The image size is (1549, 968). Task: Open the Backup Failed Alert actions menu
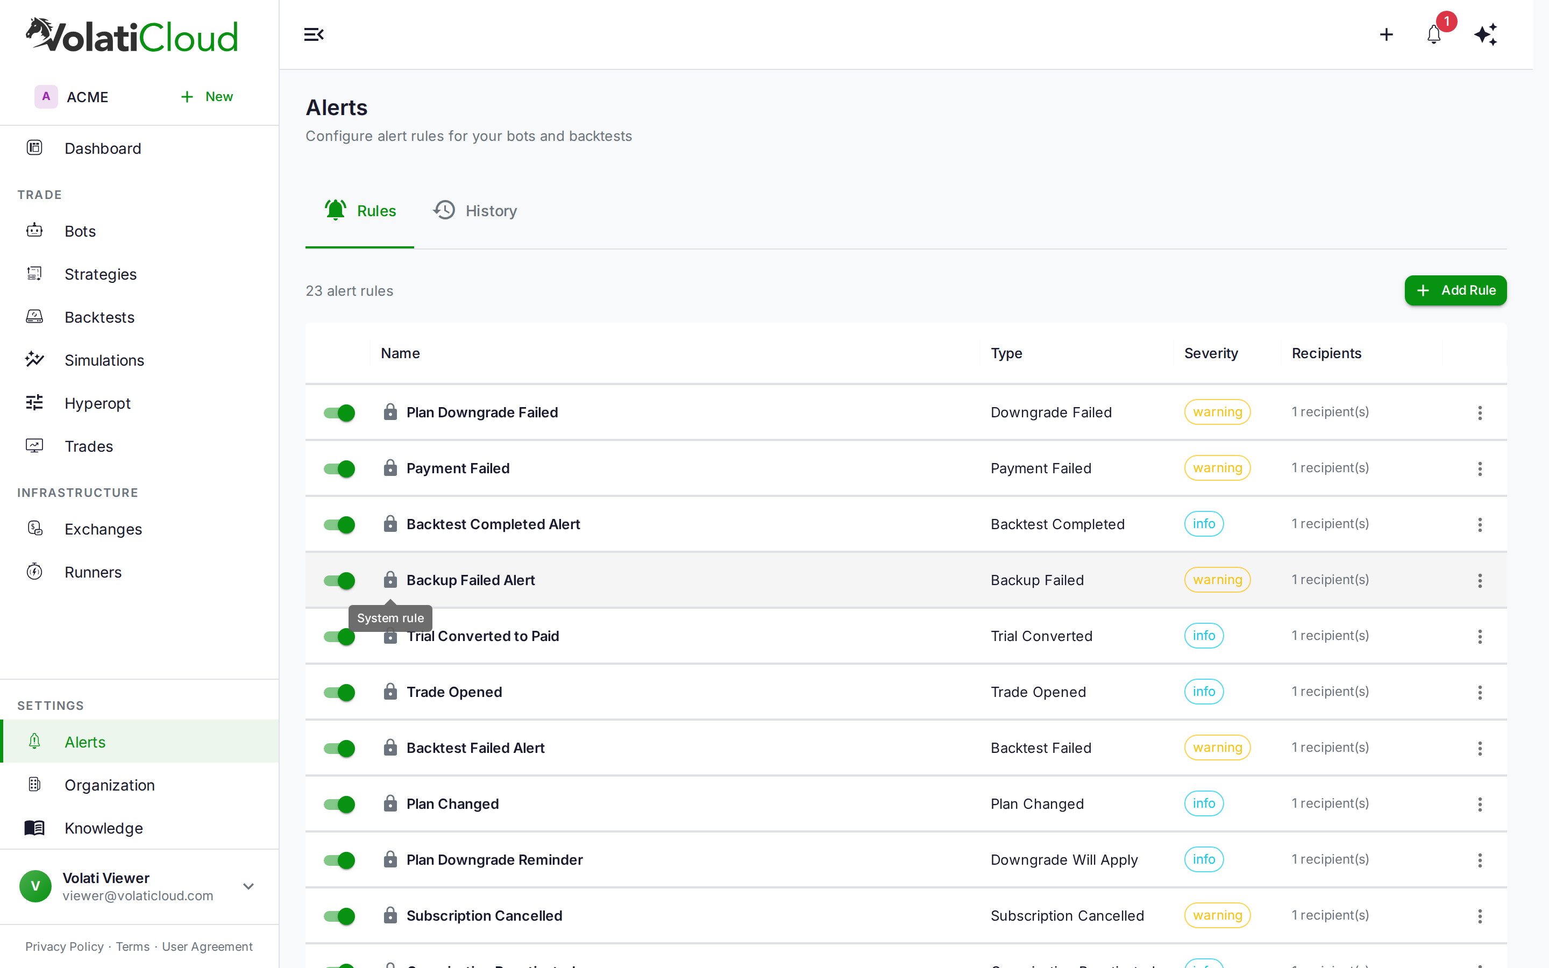(1480, 581)
